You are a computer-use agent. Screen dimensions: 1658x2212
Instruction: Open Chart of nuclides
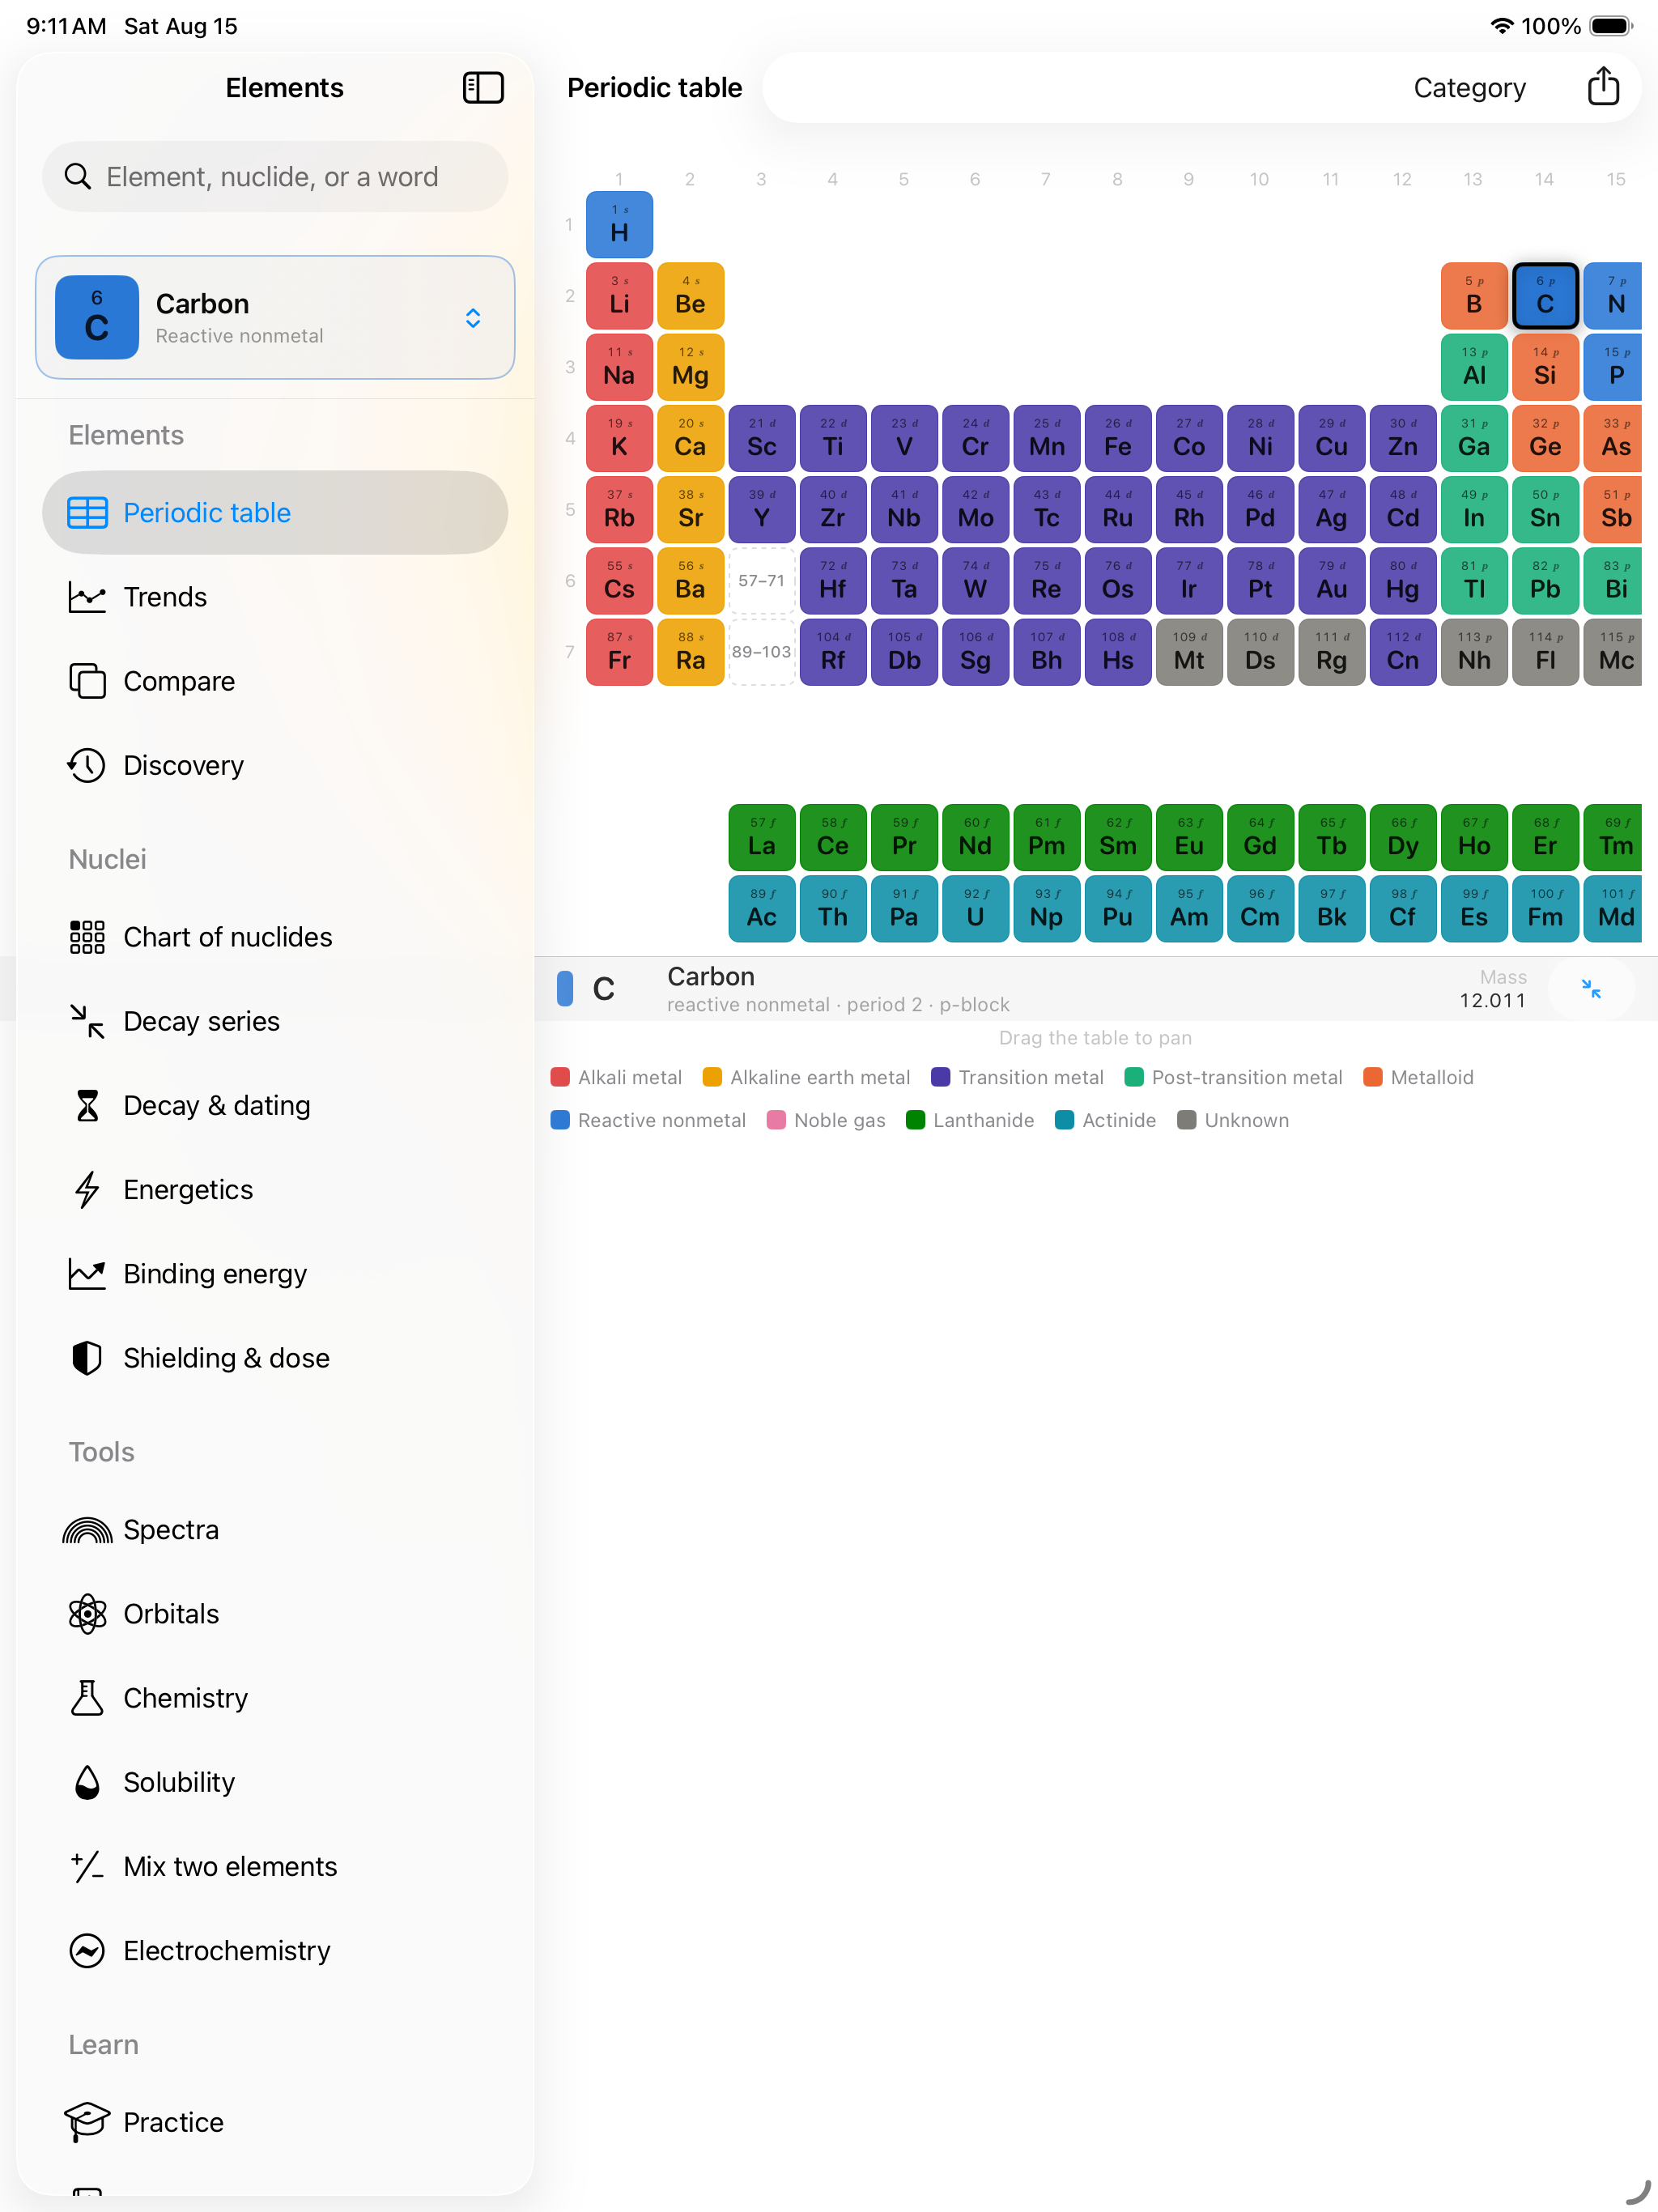pyautogui.click(x=275, y=937)
